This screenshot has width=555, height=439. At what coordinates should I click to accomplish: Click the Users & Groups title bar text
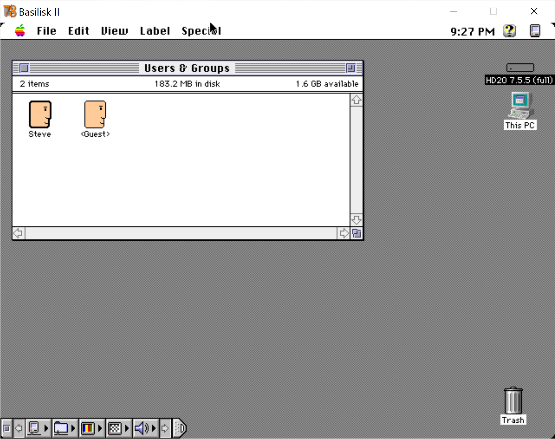tap(187, 68)
